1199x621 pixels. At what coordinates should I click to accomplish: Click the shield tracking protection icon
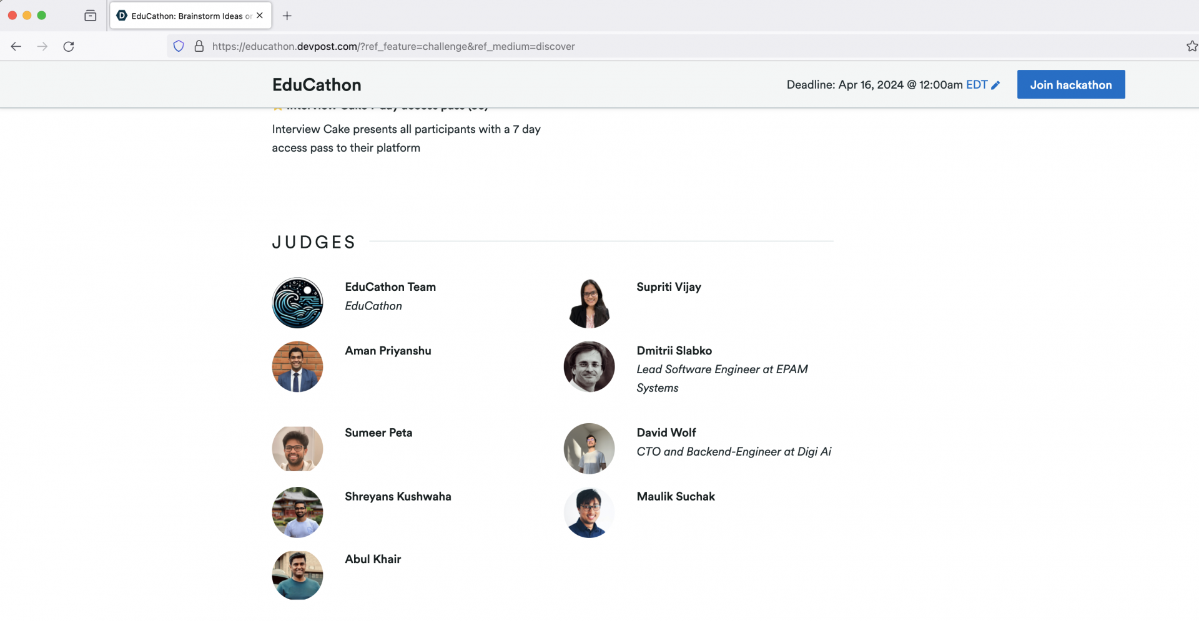click(179, 46)
